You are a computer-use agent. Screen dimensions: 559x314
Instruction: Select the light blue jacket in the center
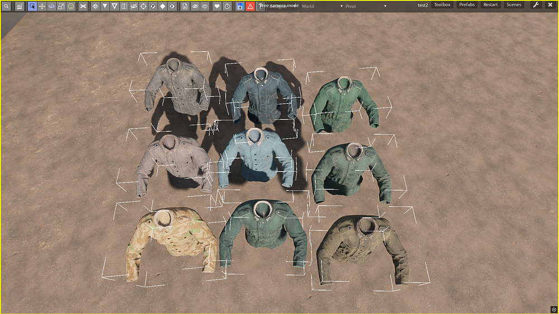pyautogui.click(x=256, y=157)
